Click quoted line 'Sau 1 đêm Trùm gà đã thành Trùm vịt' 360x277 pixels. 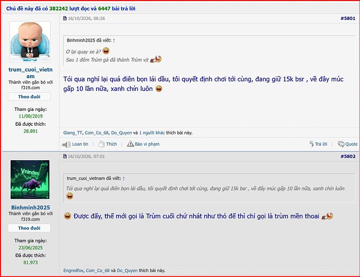click(x=107, y=60)
